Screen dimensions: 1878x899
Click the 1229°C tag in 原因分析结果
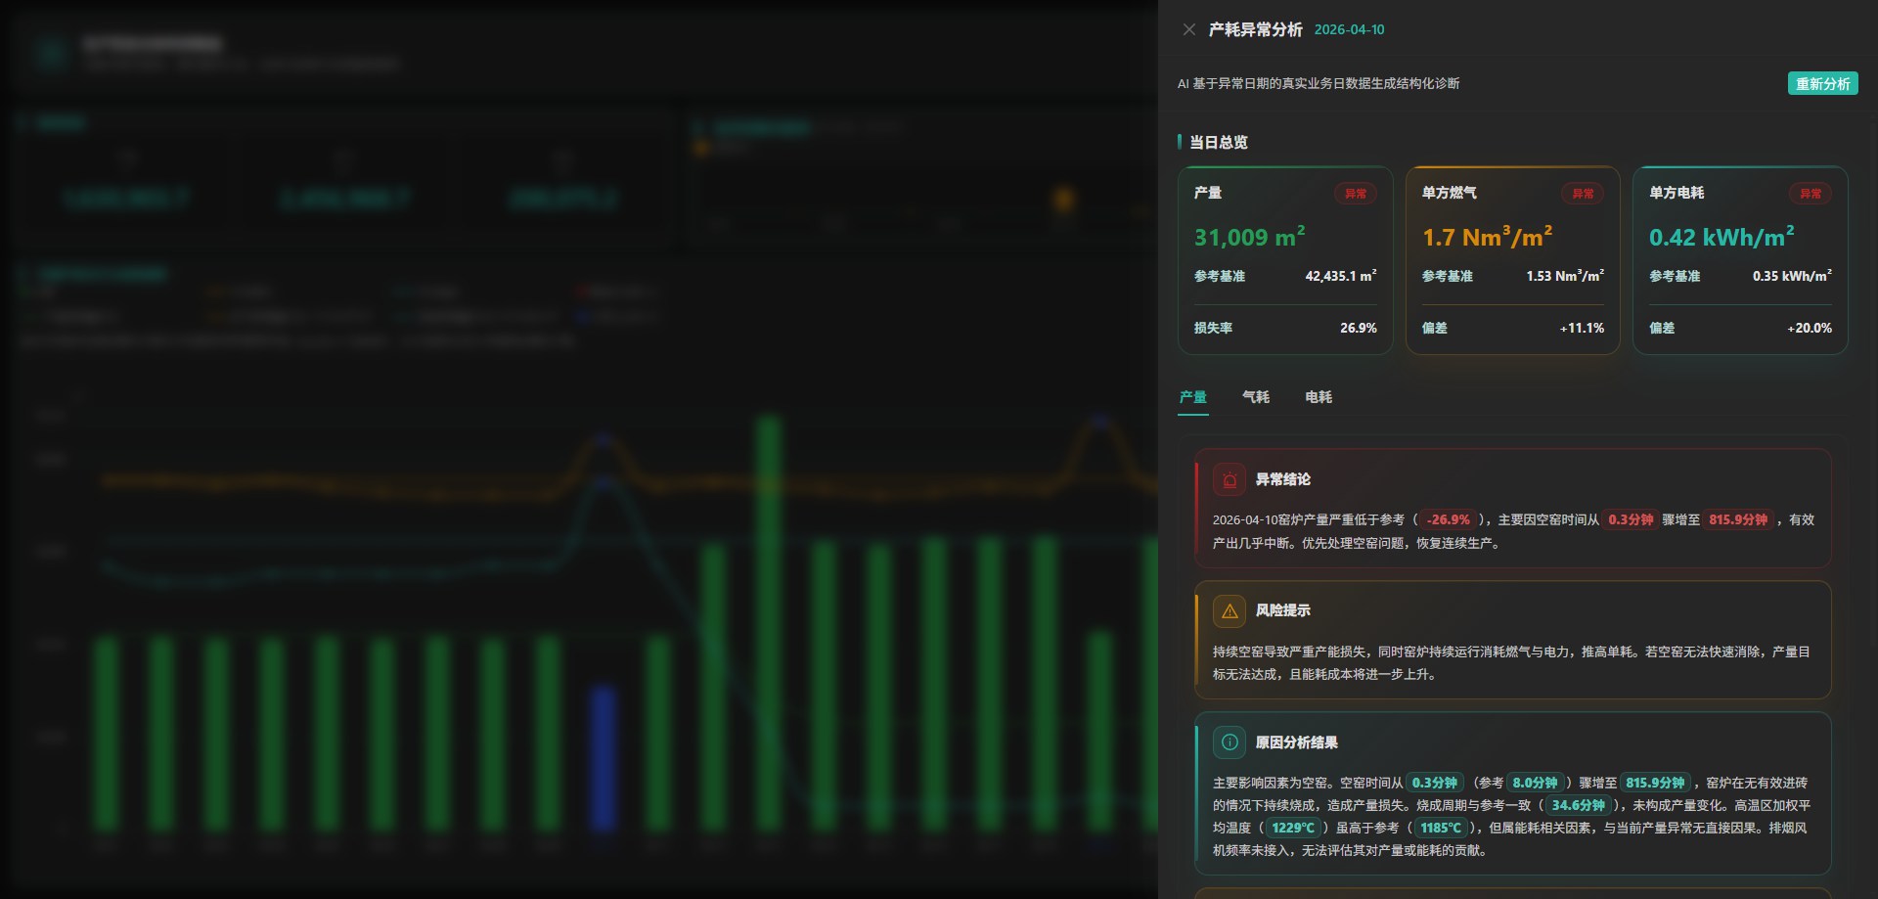(x=1293, y=828)
